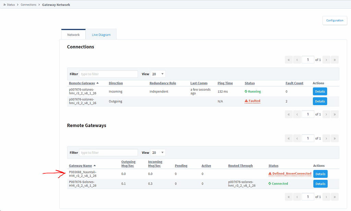351x211 pixels.
Task: Go to last page below Remote Gateways table
Action: coord(335,197)
